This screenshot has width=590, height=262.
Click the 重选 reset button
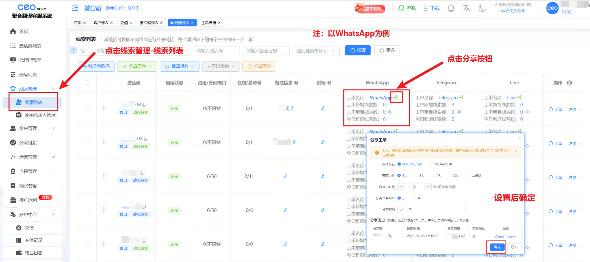tap(387, 50)
